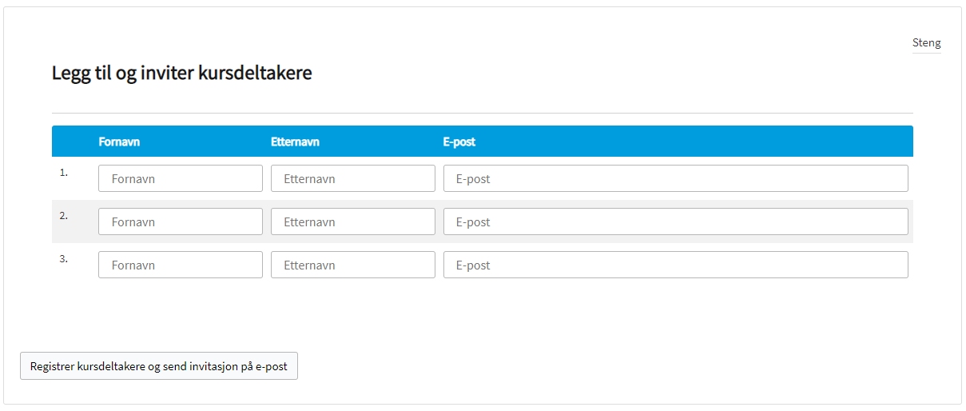Click the "Legg til og inviter kursdeltakere" heading
This screenshot has height=411, width=966.
click(x=181, y=74)
